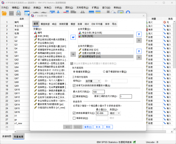Image resolution: width=176 pixels, height=144 pixels.
Task: Click ruler icon of 志愿谁决定 [Q1]
Action: coord(80,50)
